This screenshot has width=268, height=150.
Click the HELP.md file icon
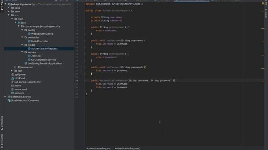[13, 78]
